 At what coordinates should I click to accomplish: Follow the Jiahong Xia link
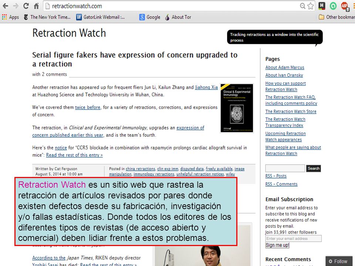[x=206, y=87]
